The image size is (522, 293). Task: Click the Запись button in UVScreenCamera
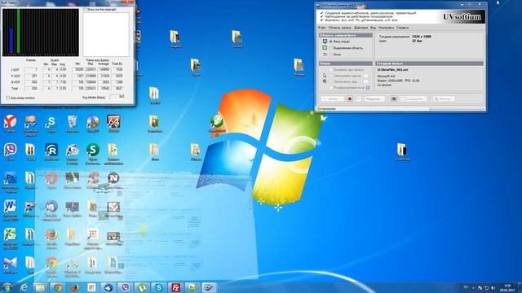pyautogui.click(x=332, y=99)
